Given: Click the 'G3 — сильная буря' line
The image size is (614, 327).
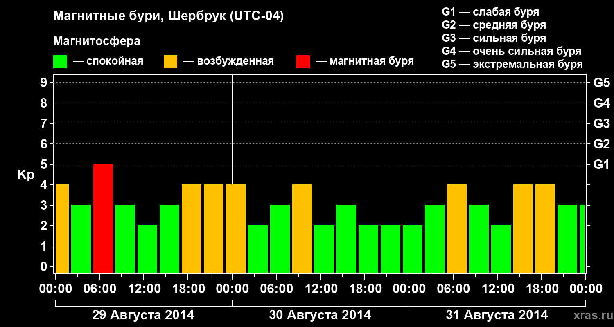Looking at the screenshot, I should pyautogui.click(x=494, y=38).
